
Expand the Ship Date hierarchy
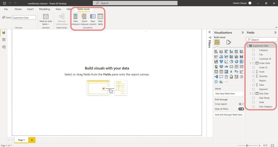pos(250,93)
